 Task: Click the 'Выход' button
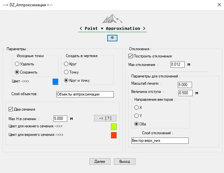124,162
